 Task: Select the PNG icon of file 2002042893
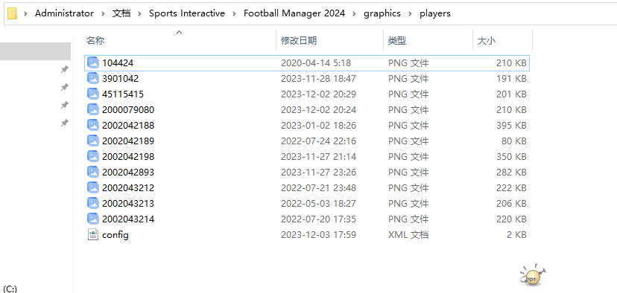[x=93, y=172]
